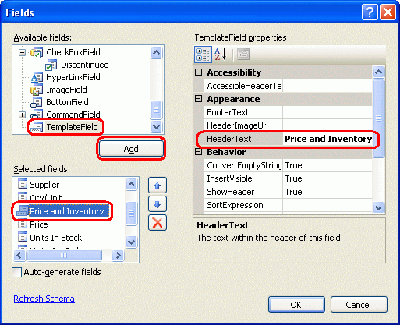Viewport: 400px width, 325px height.
Task: Edit the HeaderText property value
Action: click(x=327, y=139)
